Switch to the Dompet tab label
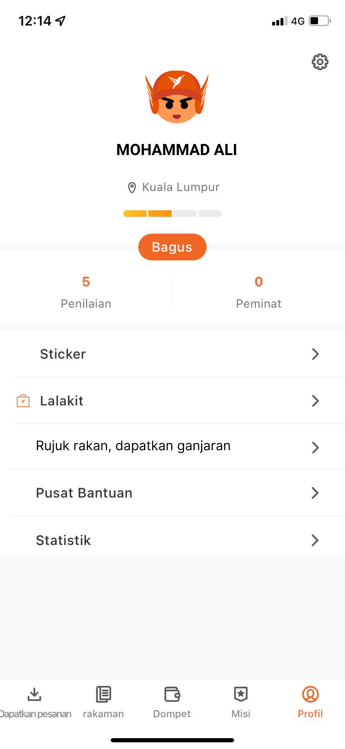The width and height of the screenshot is (345, 749). pyautogui.click(x=172, y=714)
